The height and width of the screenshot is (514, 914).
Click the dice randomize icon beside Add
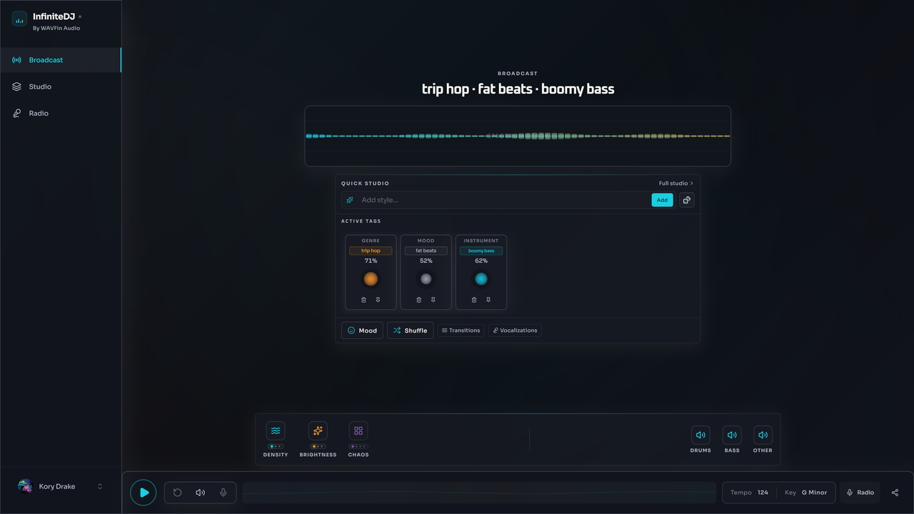(x=686, y=200)
